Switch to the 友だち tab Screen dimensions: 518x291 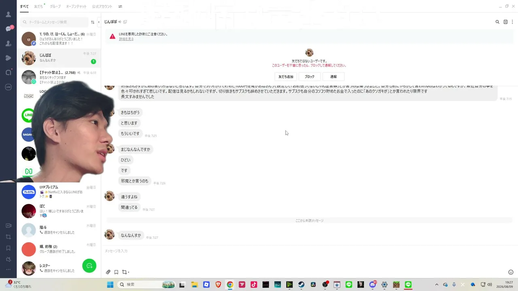point(38,6)
